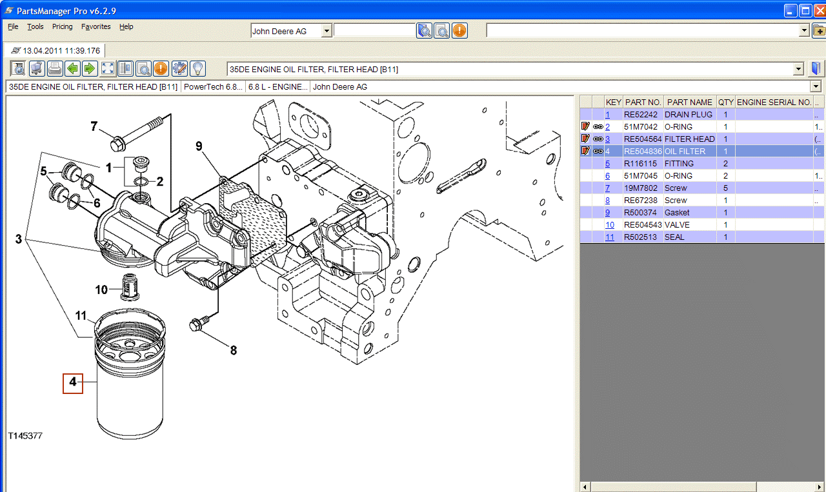Open the Pricing menu
826x492 pixels.
coord(62,26)
